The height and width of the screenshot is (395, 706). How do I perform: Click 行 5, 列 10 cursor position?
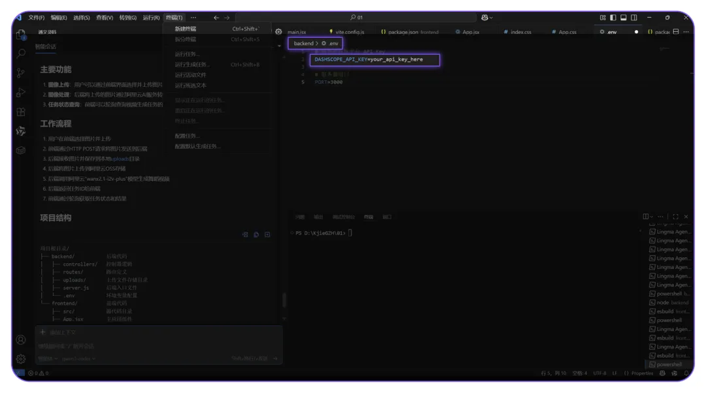(x=554, y=373)
